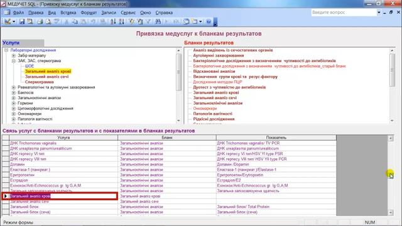Open the Сервис menu

point(128,13)
